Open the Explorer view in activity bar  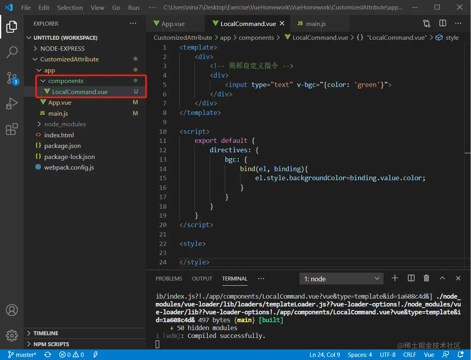[x=12, y=27]
